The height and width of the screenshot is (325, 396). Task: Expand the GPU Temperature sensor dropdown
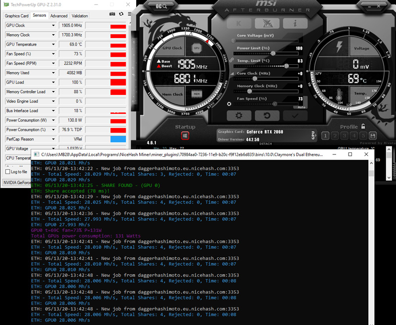click(x=53, y=45)
